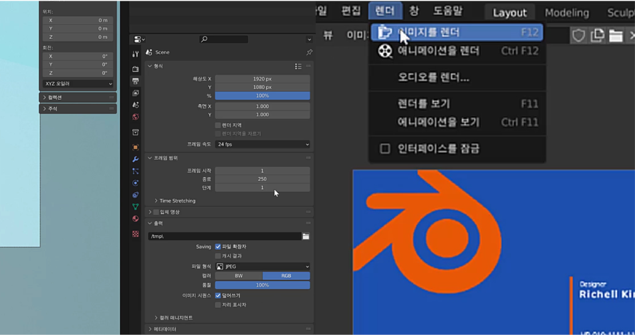Open the Material properties tab
The height and width of the screenshot is (335, 635).
pos(135,219)
